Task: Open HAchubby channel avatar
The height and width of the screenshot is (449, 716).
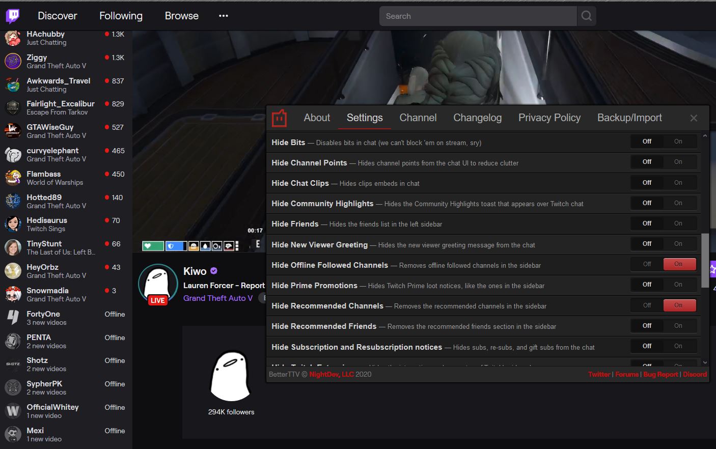Action: click(13, 38)
